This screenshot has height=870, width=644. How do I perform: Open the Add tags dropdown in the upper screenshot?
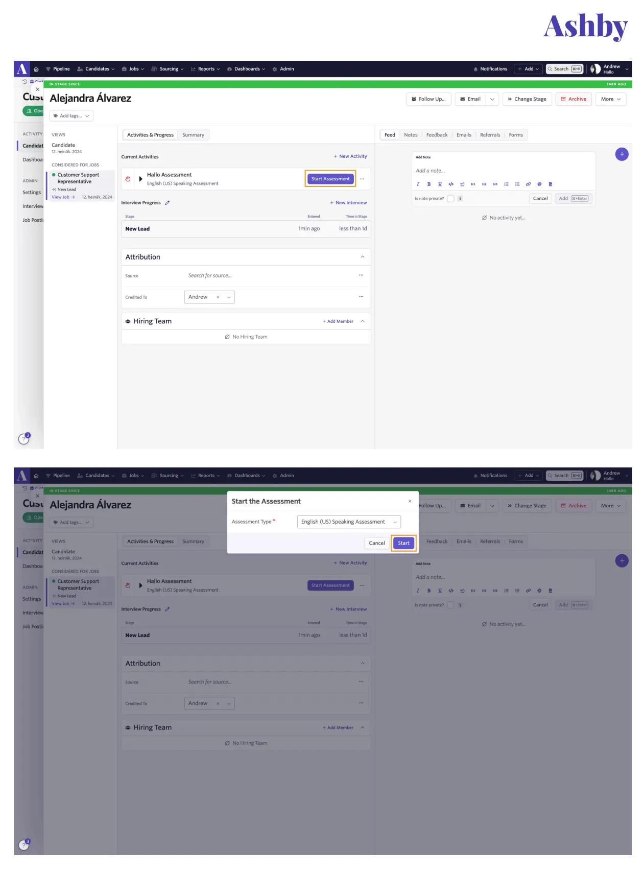point(71,116)
